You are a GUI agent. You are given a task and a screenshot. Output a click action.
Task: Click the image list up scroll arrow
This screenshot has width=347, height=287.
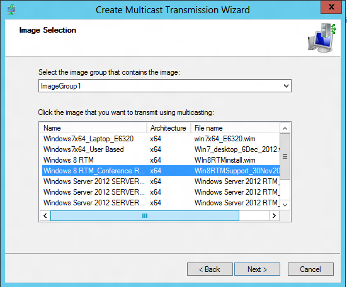(x=285, y=128)
